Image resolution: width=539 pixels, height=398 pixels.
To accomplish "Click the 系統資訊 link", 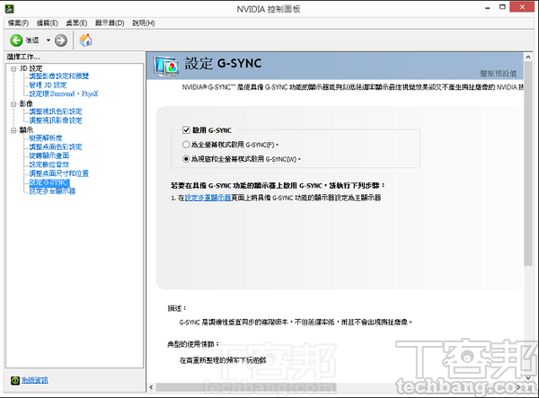I will tap(35, 380).
